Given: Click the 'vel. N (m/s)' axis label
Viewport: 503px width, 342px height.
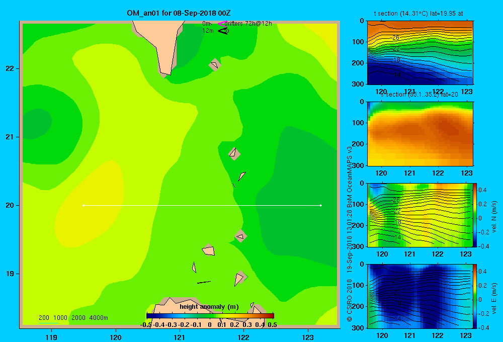Looking at the screenshot, I should coord(494,217).
